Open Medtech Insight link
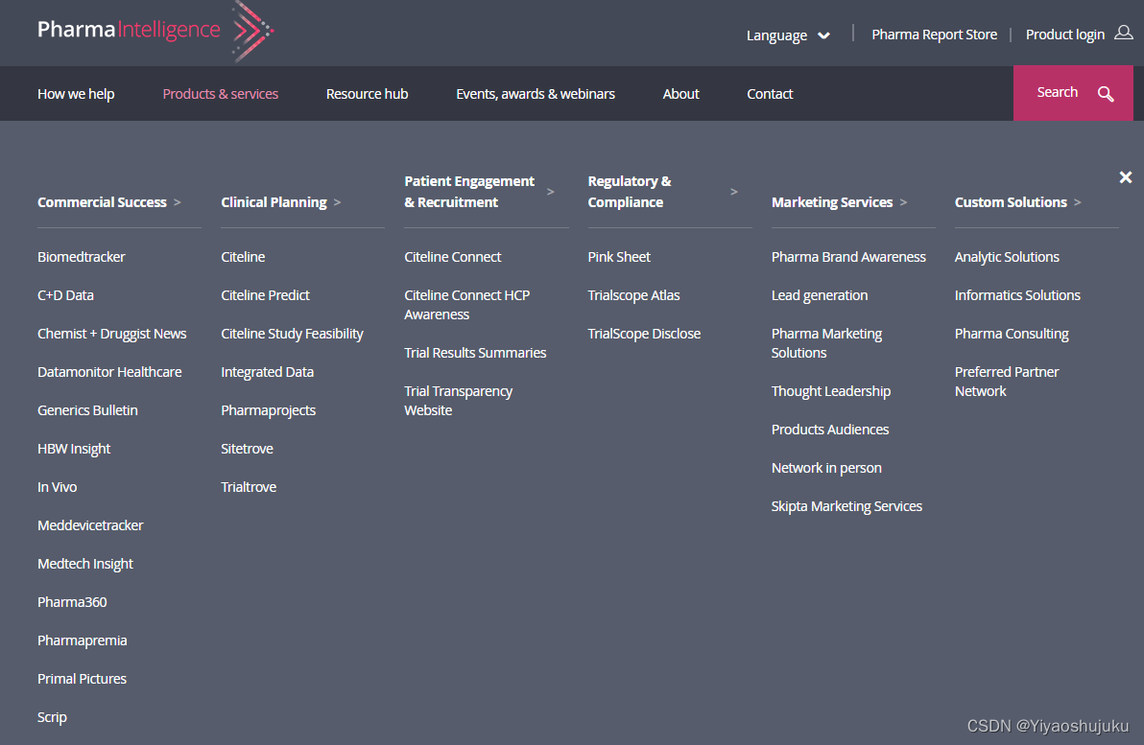Image resolution: width=1144 pixels, height=745 pixels. click(x=85, y=564)
